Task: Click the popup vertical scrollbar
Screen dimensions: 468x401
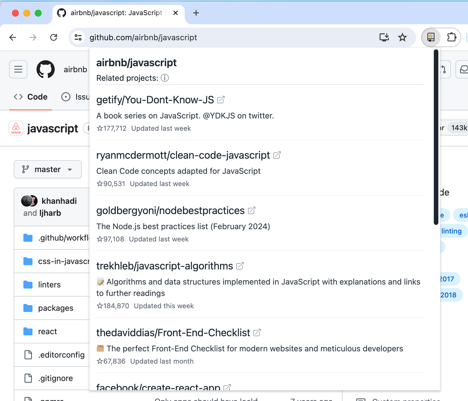Action: click(x=436, y=137)
